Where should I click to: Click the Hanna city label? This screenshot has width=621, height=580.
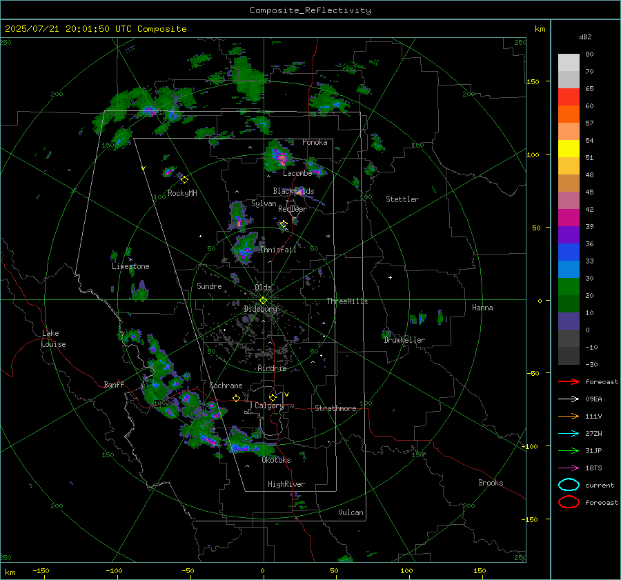coord(482,308)
